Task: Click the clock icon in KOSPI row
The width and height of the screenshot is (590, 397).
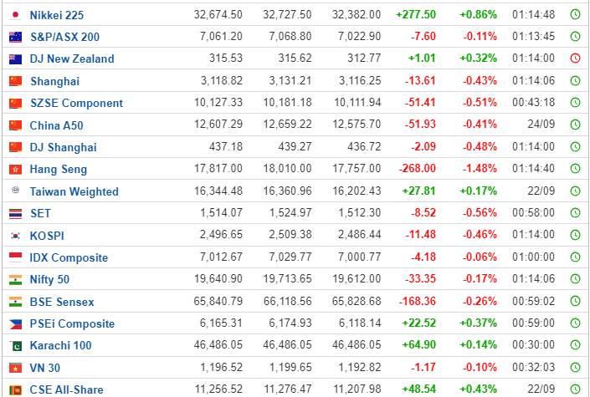Action: pos(575,235)
